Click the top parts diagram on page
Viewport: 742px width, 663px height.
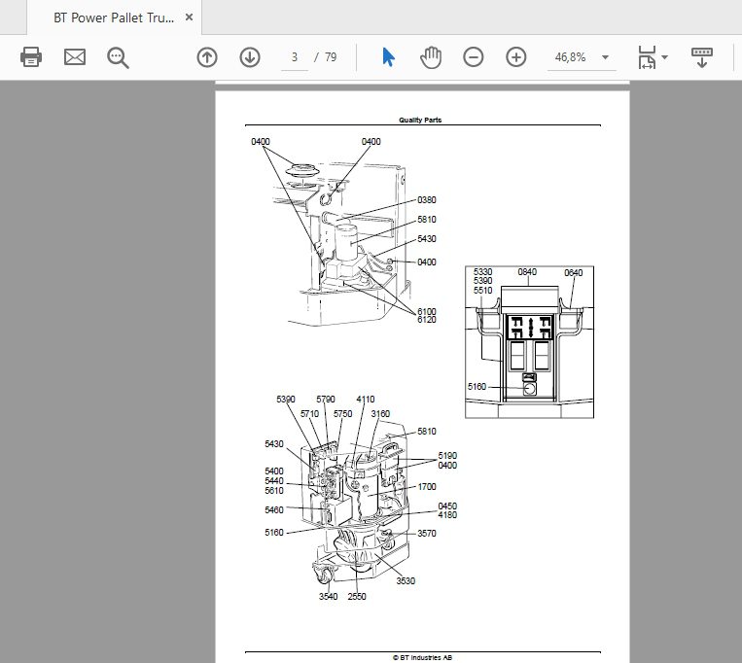[344, 231]
